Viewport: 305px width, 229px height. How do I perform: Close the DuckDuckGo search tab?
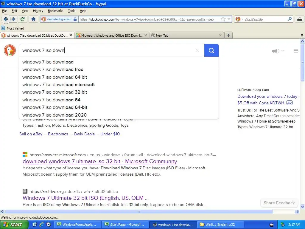point(71,35)
